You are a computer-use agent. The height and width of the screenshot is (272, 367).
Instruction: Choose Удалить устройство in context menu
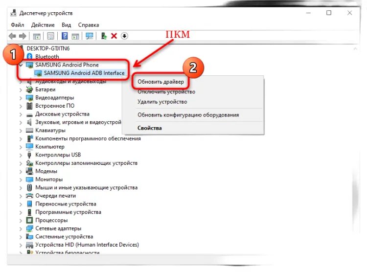pos(162,102)
